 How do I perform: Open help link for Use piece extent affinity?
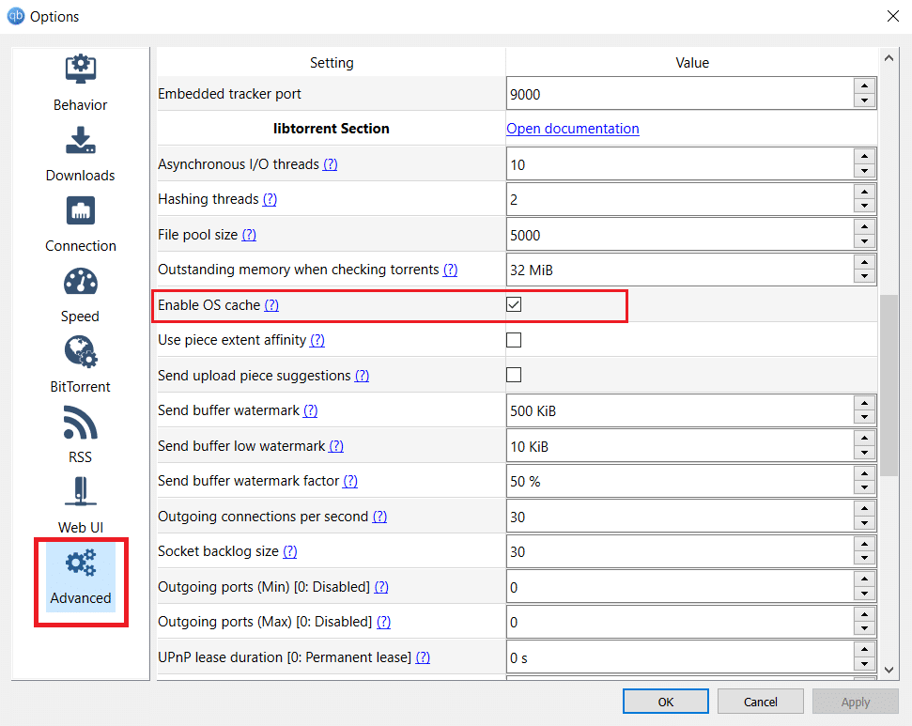(x=317, y=340)
